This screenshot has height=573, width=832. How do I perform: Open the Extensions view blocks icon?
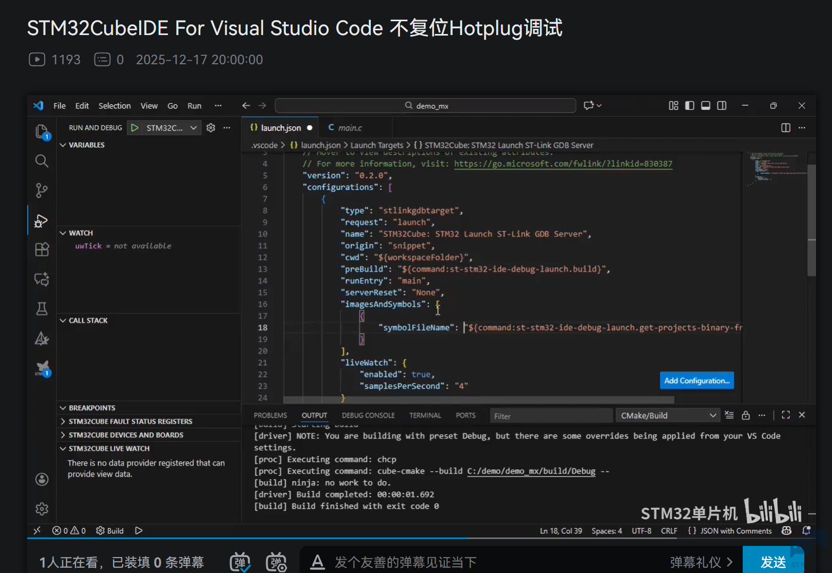tap(41, 250)
